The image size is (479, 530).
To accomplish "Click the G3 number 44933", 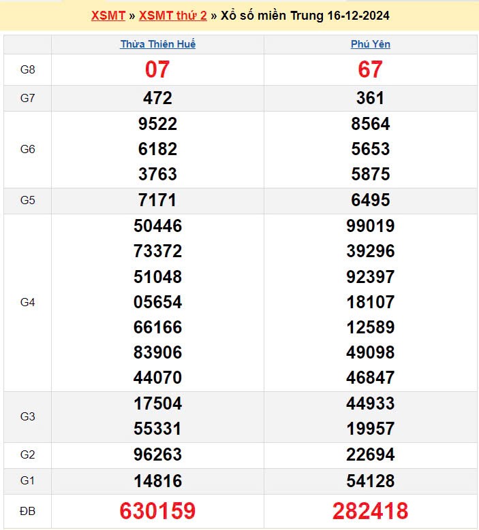I will [371, 403].
